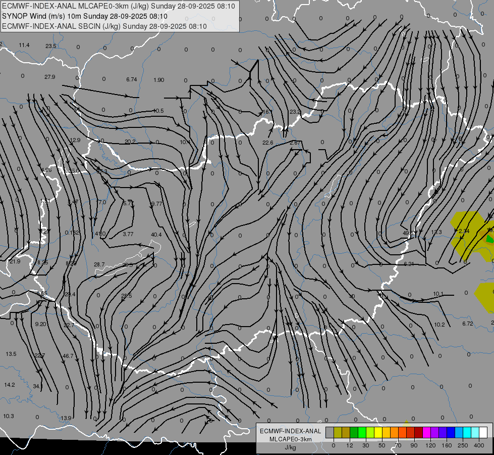Click the map value '28.7'
Image resolution: width=494 pixels, height=455 pixels.
(x=99, y=264)
